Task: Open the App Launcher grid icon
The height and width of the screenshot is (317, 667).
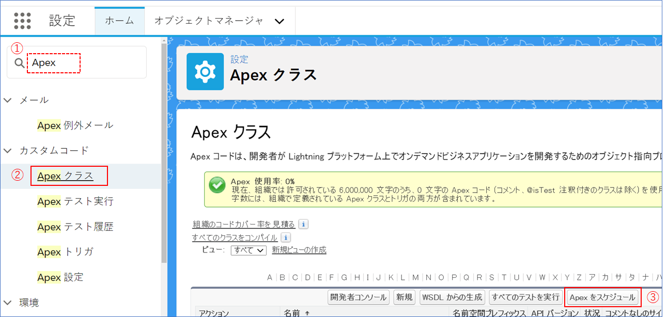Action: (22, 21)
